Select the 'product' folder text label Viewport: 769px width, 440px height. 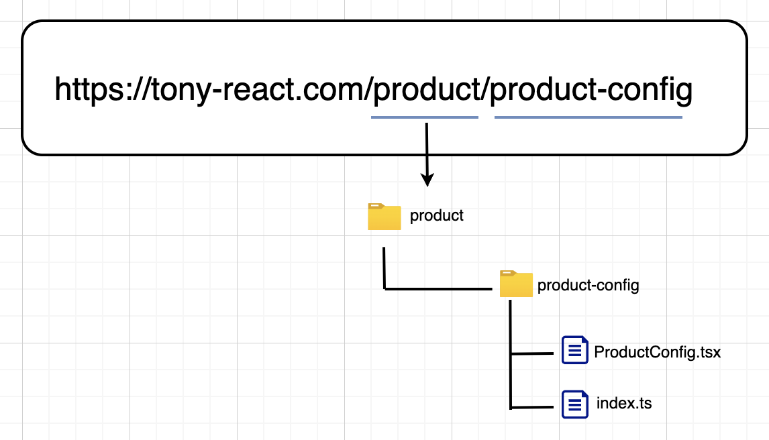(x=437, y=216)
